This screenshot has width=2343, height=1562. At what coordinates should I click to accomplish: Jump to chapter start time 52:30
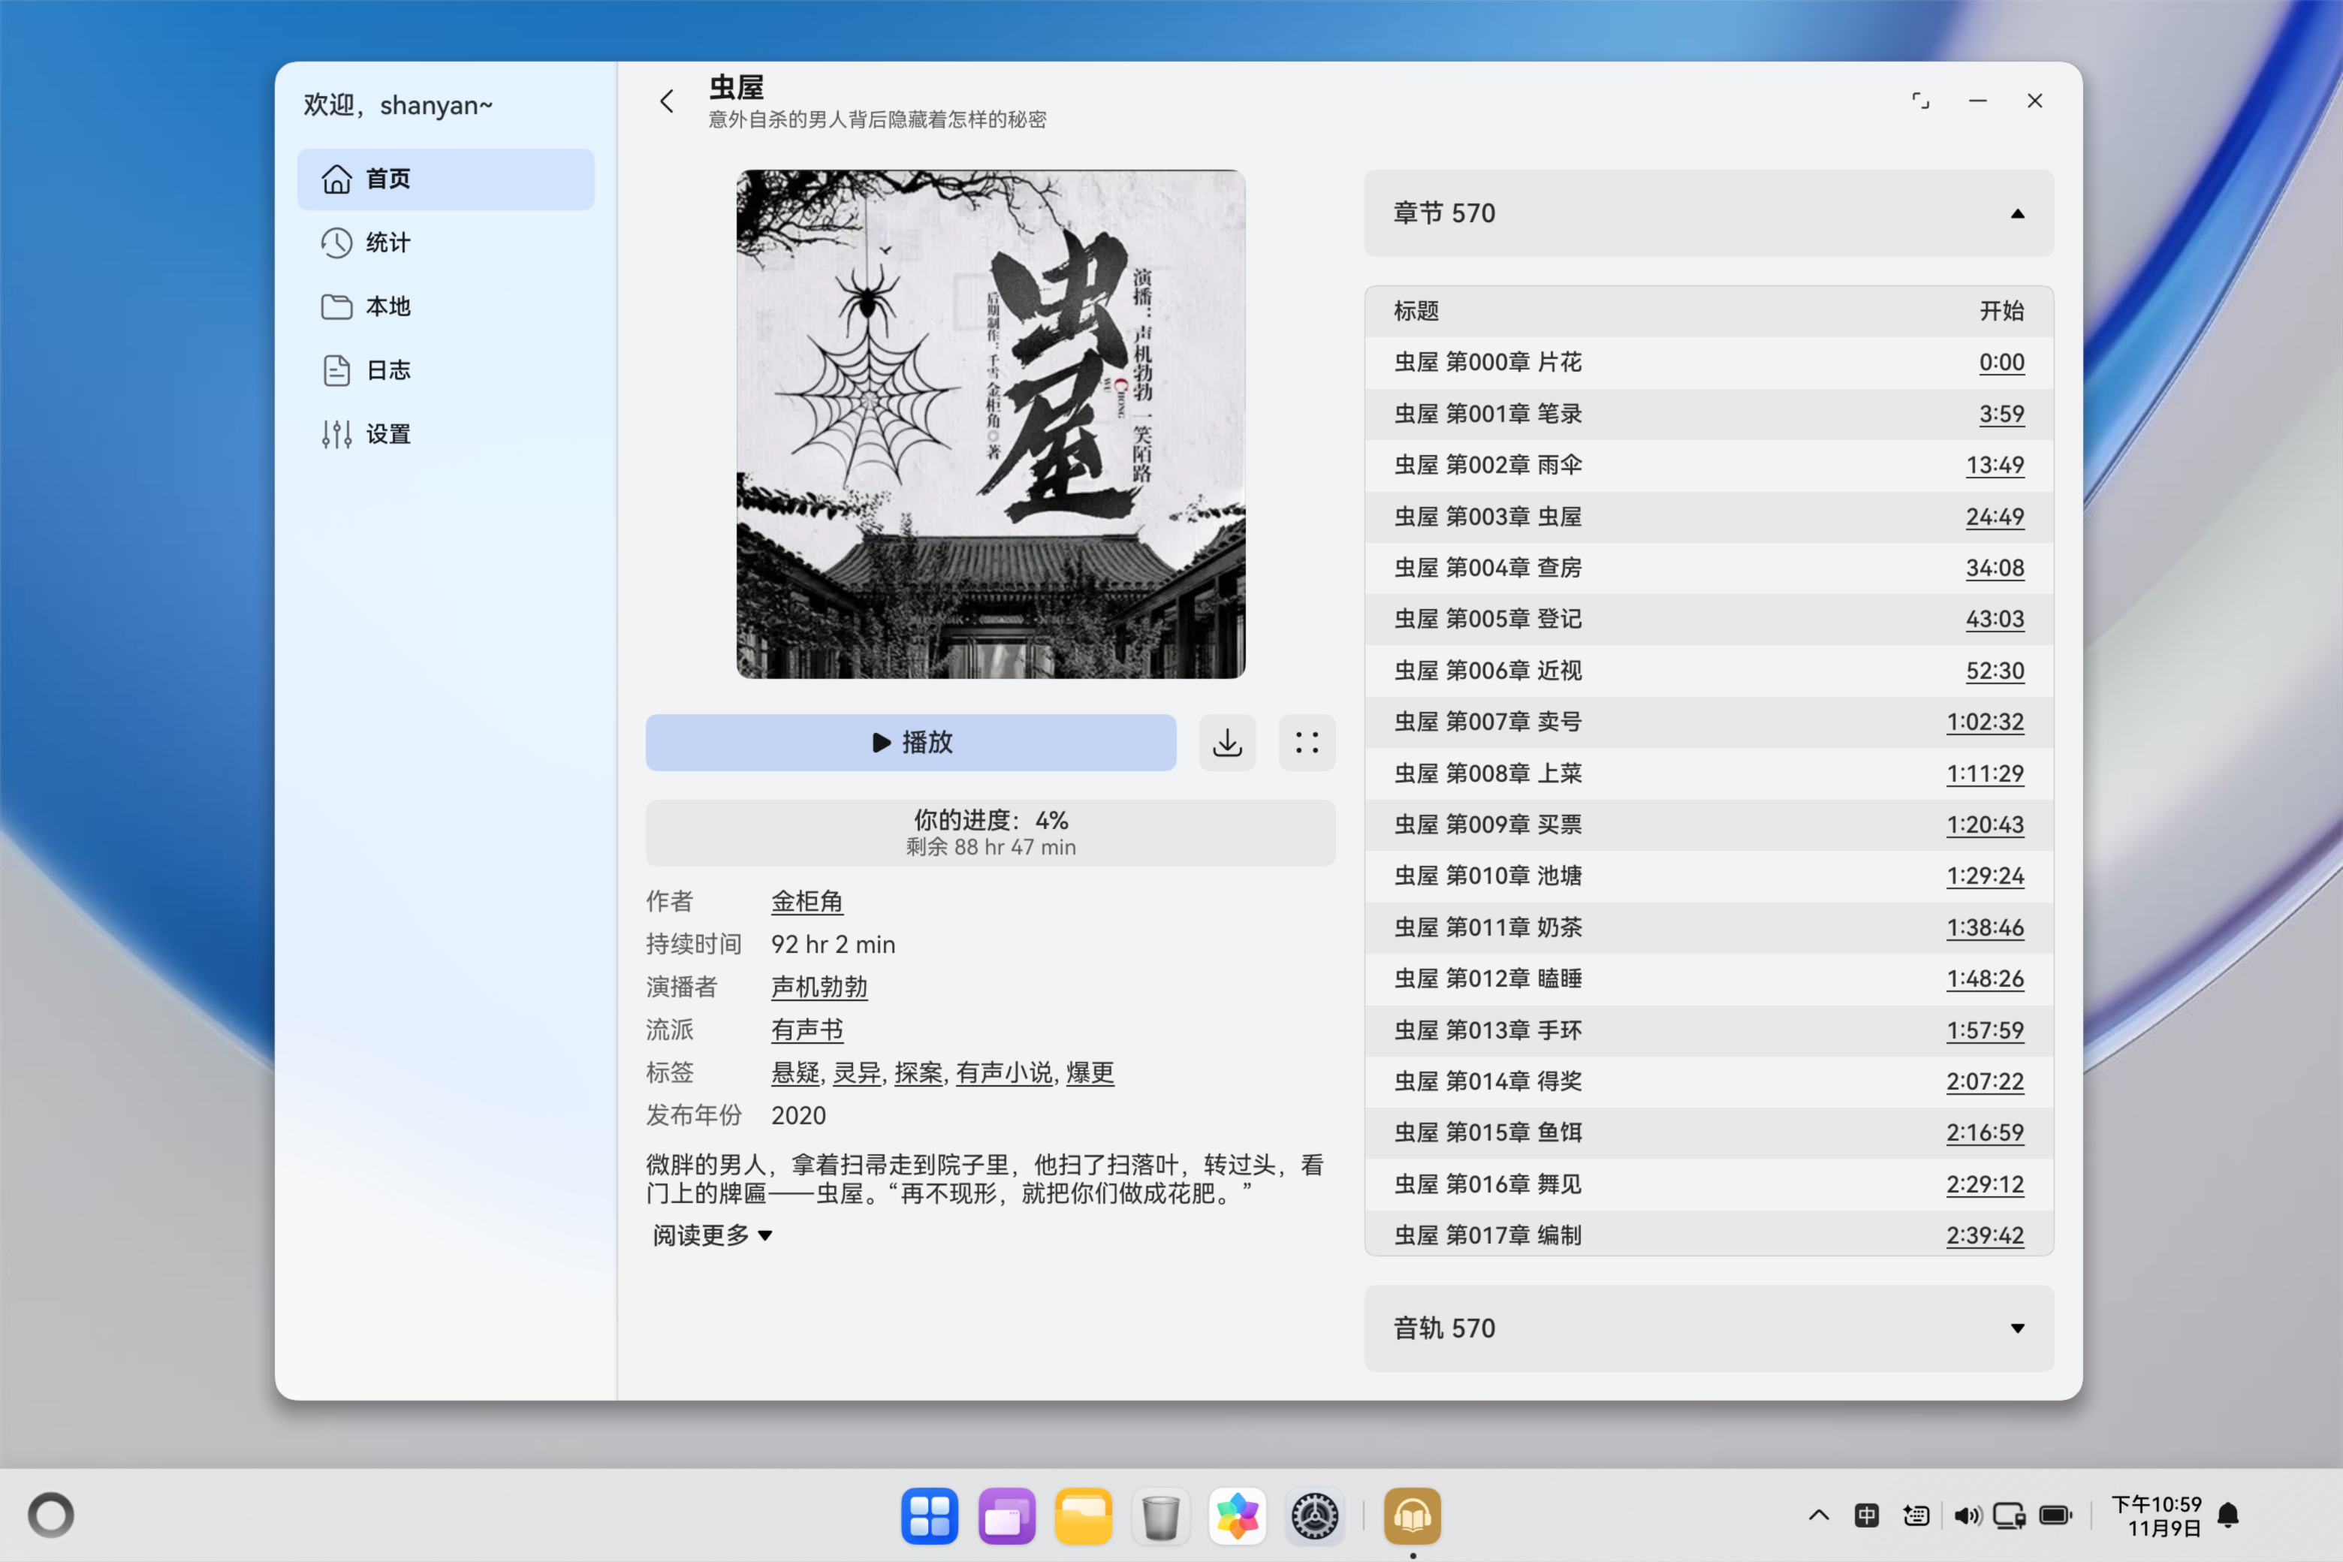click(x=1995, y=671)
